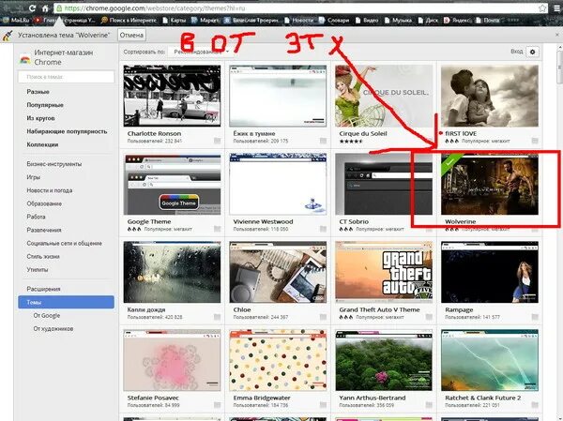Open the Поиск в Интернете bookmark

[129, 21]
